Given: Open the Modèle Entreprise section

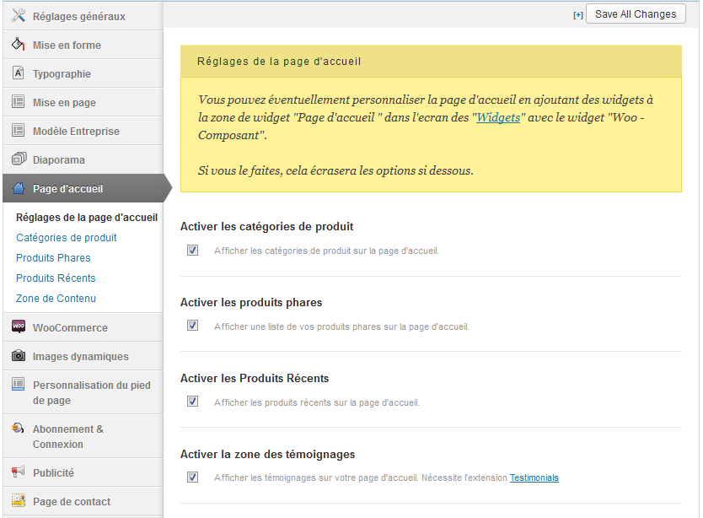Looking at the screenshot, I should pos(76,131).
